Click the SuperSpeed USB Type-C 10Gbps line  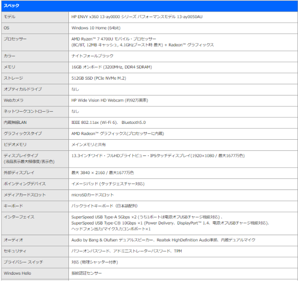170,223
